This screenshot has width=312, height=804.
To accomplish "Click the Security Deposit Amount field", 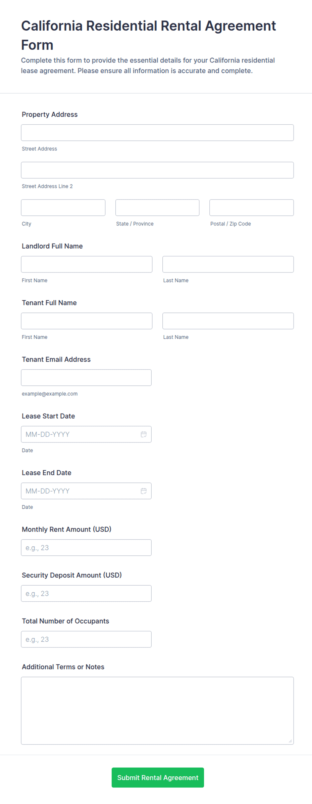I will coord(86,593).
